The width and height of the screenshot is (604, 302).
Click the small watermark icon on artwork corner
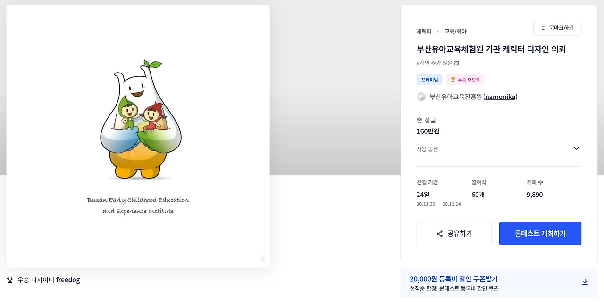tap(263, 258)
